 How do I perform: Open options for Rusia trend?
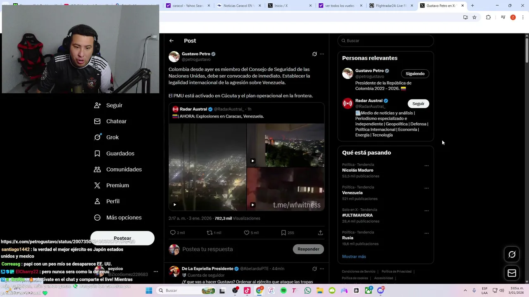pyautogui.click(x=427, y=233)
